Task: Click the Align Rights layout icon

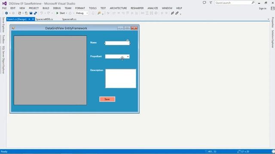Action: (x=123, y=13)
